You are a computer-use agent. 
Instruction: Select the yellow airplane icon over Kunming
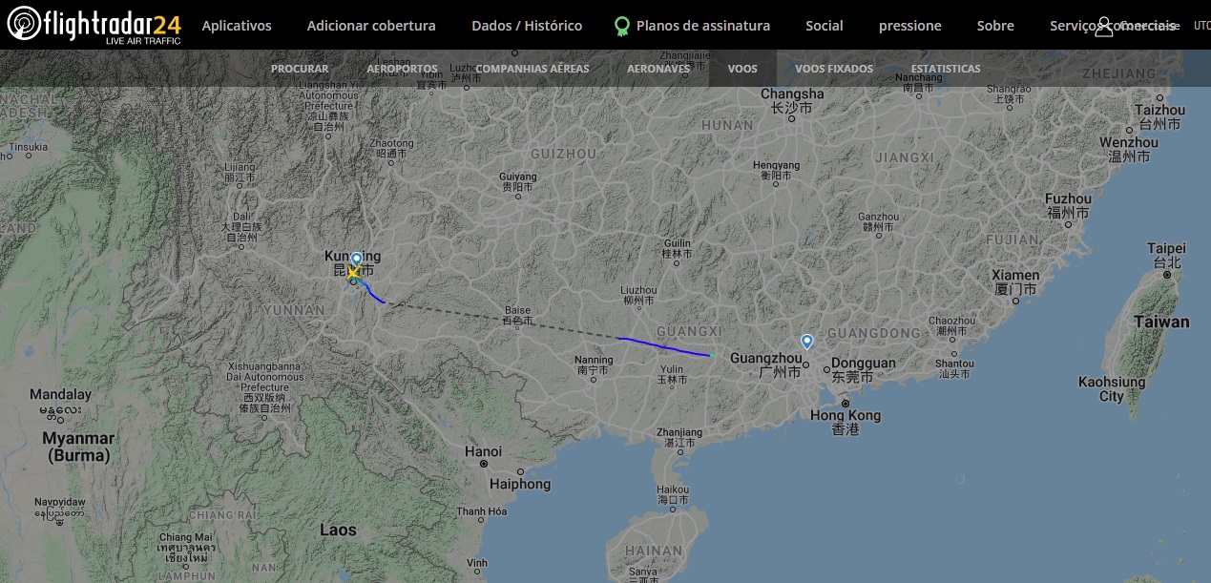coord(353,273)
